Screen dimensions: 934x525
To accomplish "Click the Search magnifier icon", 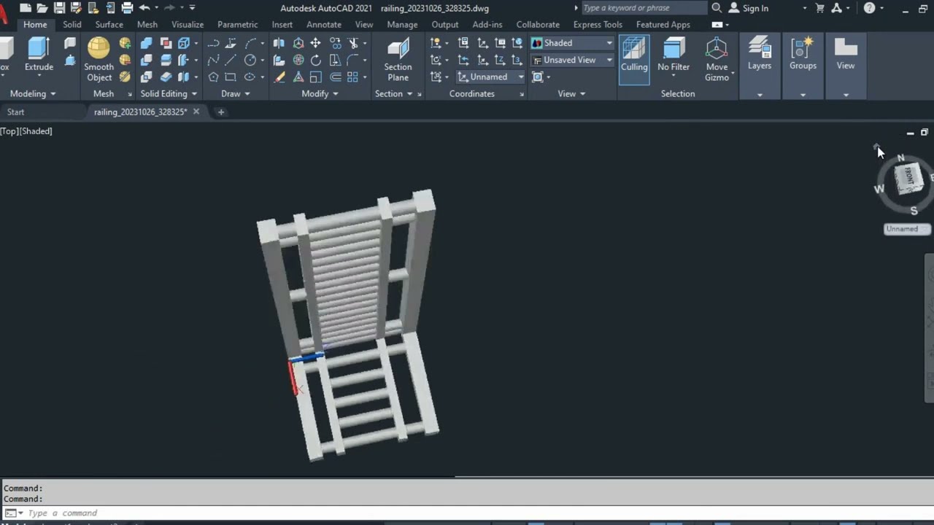I will coord(717,8).
